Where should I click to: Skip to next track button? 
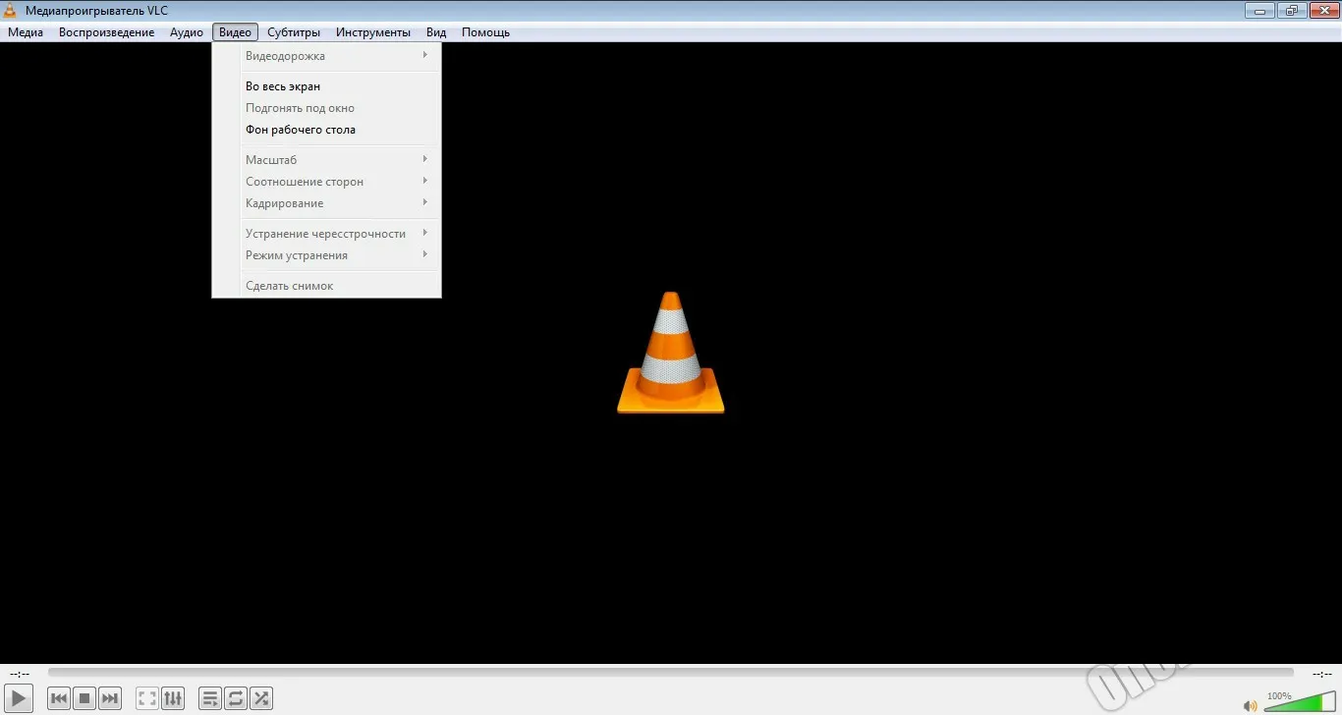(110, 698)
